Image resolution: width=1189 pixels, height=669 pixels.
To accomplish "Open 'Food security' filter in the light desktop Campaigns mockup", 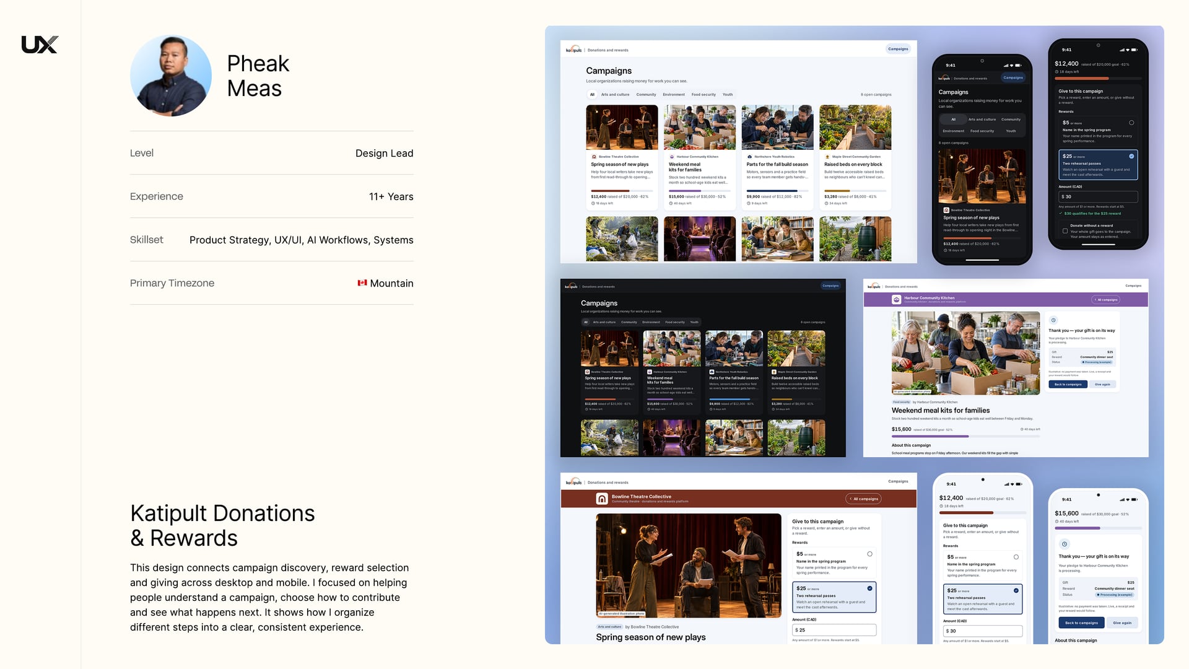I will [703, 95].
